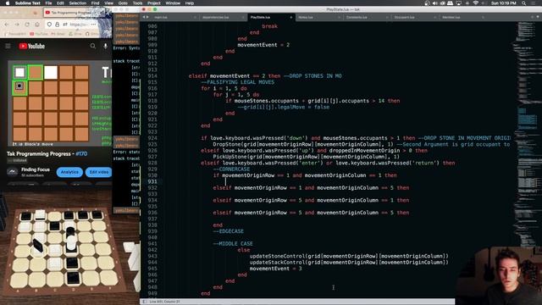The height and width of the screenshot is (305, 542).
Task: Go forward in the browser
Action: coord(17,25)
